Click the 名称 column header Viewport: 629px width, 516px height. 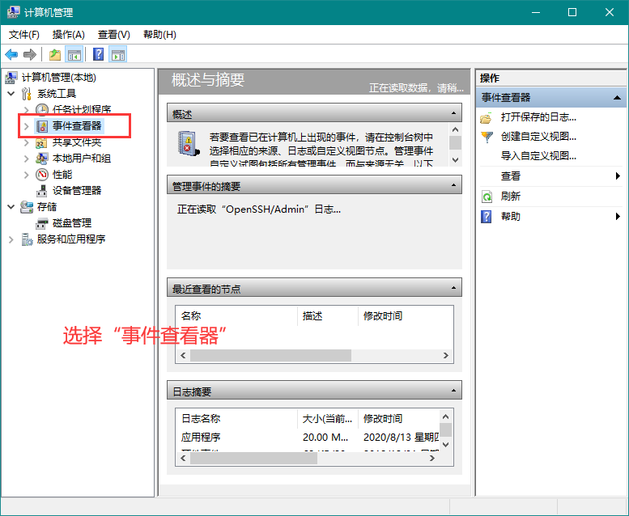pos(236,316)
